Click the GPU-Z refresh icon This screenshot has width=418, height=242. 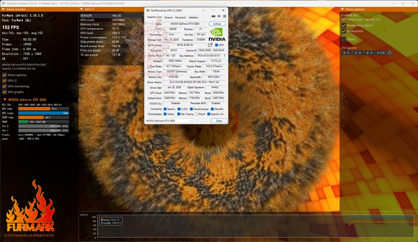(x=219, y=16)
